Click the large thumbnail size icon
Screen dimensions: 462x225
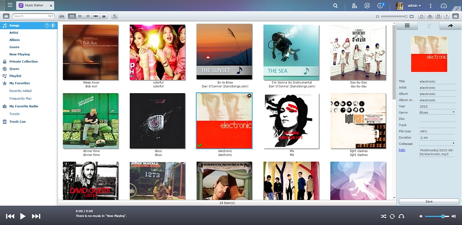tap(412, 16)
